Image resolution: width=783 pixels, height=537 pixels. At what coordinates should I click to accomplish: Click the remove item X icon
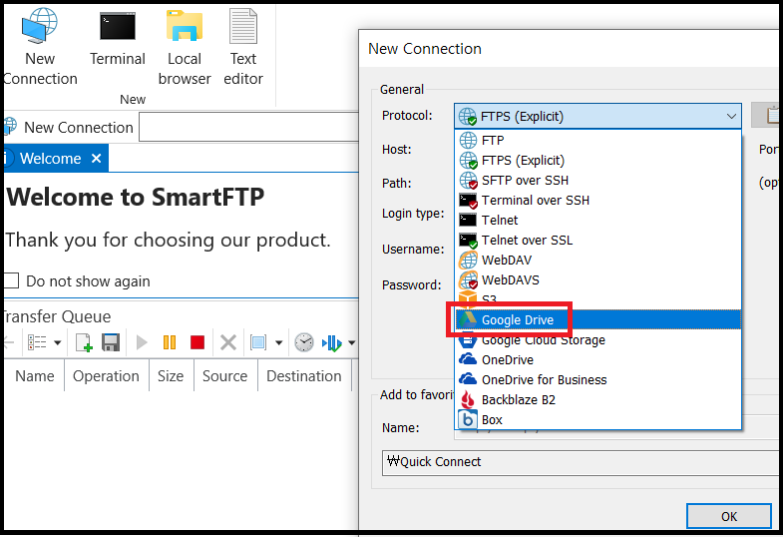point(228,342)
